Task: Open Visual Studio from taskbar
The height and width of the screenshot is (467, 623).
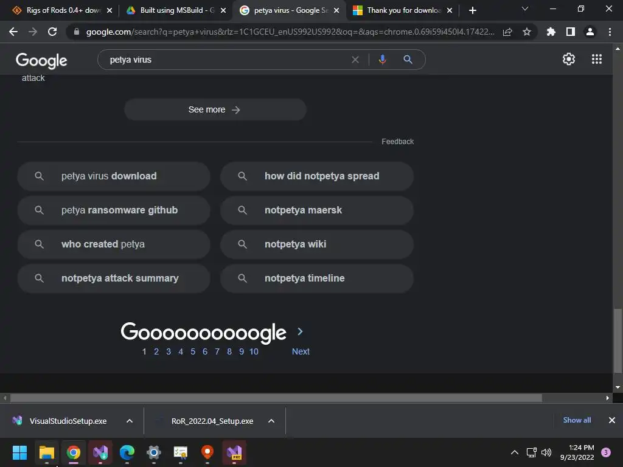Action: (x=100, y=452)
